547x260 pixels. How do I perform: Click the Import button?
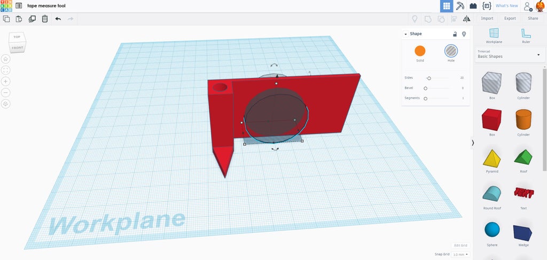(487, 19)
